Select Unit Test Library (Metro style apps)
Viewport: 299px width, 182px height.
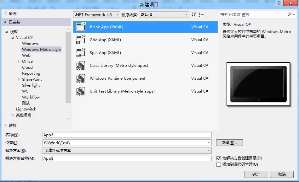pos(122,91)
